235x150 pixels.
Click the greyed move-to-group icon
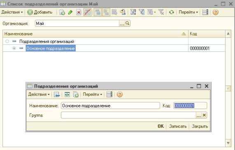(x=114, y=12)
